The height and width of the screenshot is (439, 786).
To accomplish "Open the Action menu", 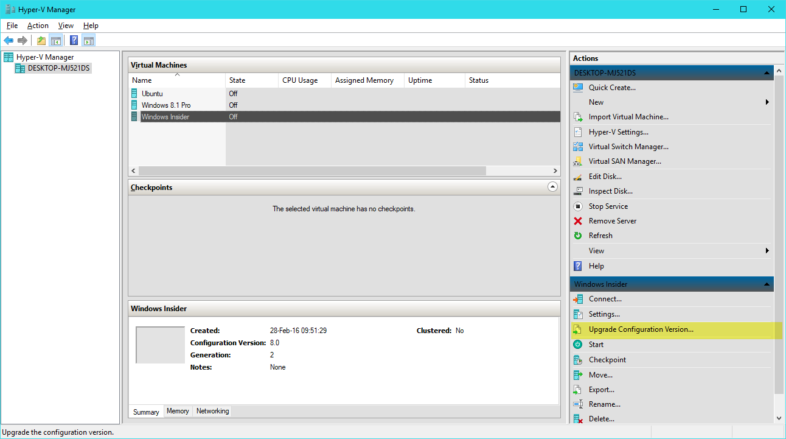I will [x=38, y=26].
